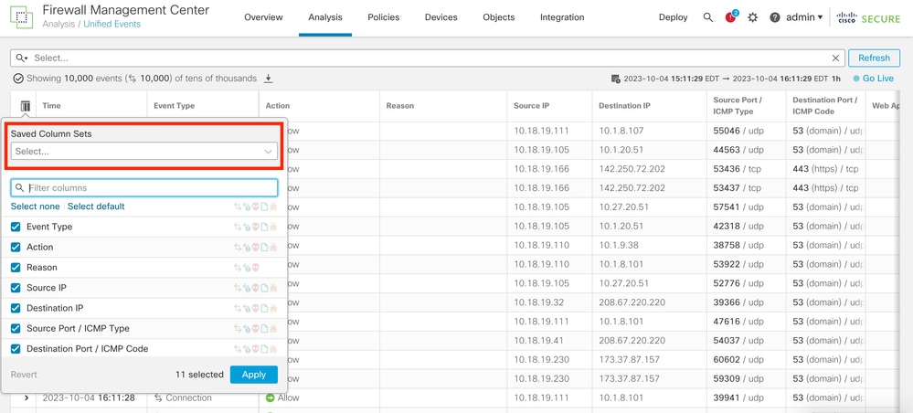The image size is (913, 413).
Task: Expand the event row dated 16:11:28
Action: 27,397
